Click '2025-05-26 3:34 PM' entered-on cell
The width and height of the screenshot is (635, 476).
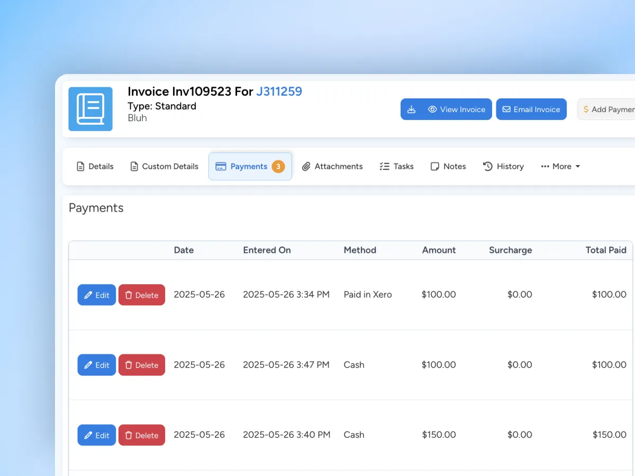[x=286, y=295]
